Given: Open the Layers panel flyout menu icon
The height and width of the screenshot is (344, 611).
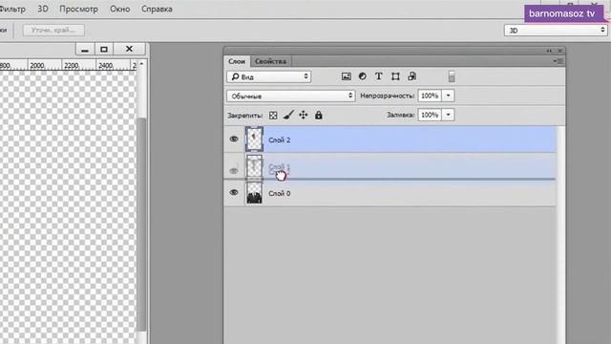Looking at the screenshot, I should (x=558, y=61).
